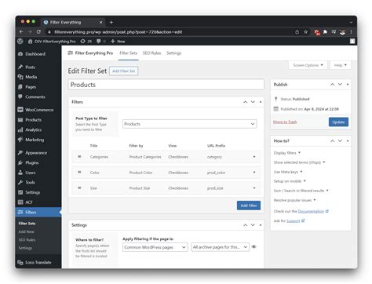Click the Products title input field
This screenshot has width=372, height=284.
click(x=166, y=85)
